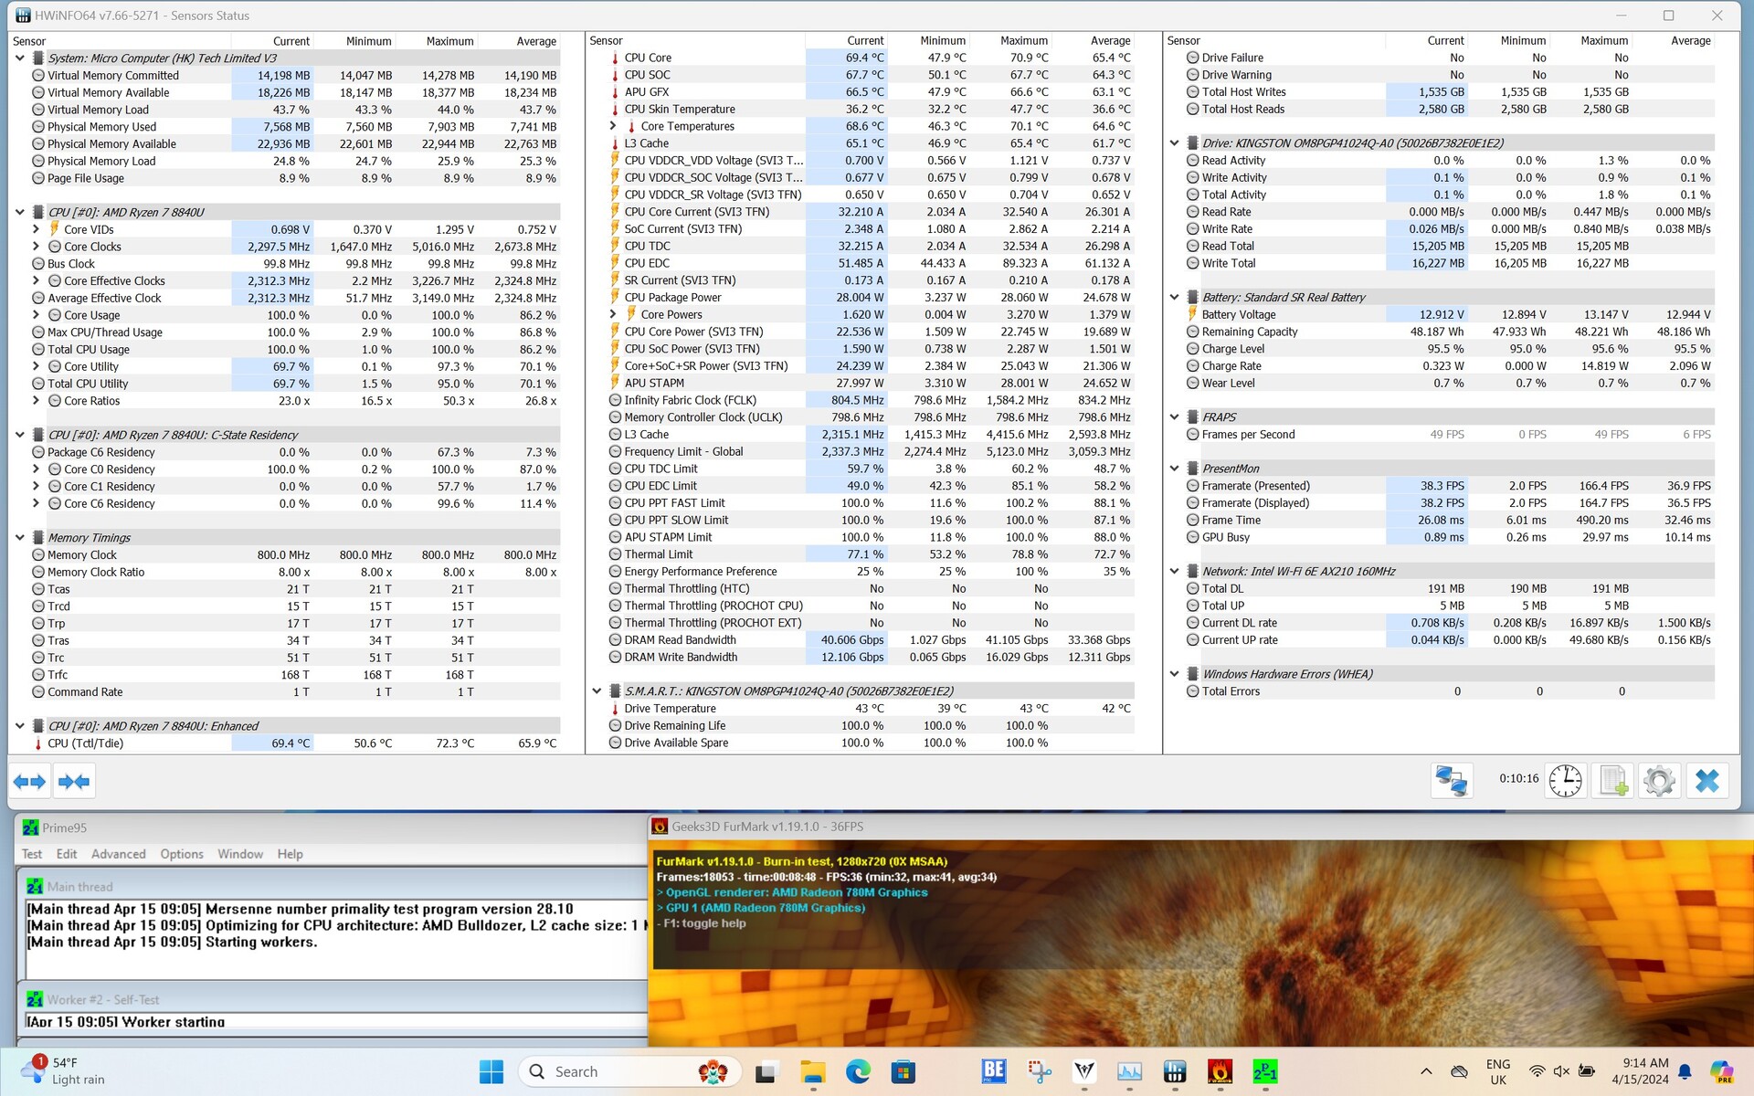Collapse the S.M.A.R.T. KINGSTON section

click(x=597, y=691)
